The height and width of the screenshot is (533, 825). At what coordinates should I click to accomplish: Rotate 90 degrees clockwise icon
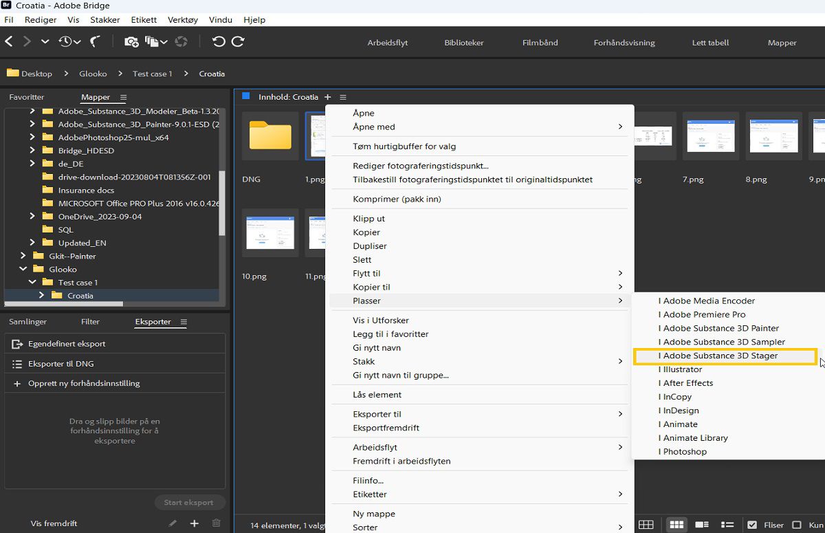tap(238, 42)
